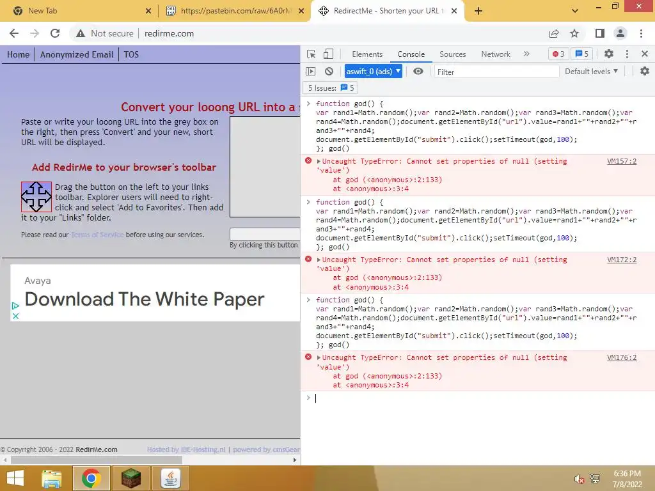This screenshot has width=655, height=491.
Task: Bookmark this page with star icon
Action: coord(574,33)
